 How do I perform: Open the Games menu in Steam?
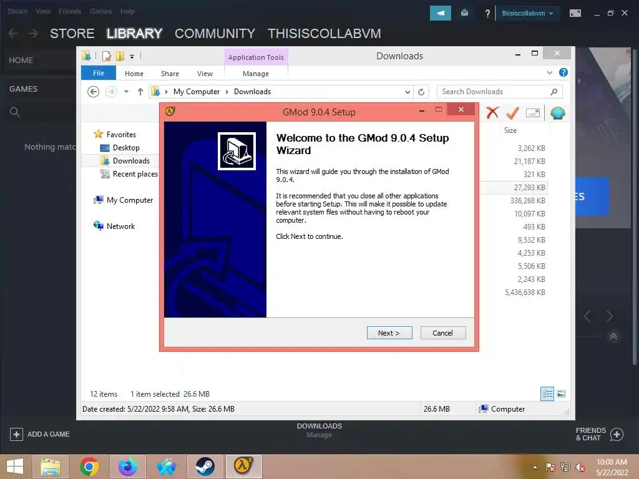tap(100, 11)
